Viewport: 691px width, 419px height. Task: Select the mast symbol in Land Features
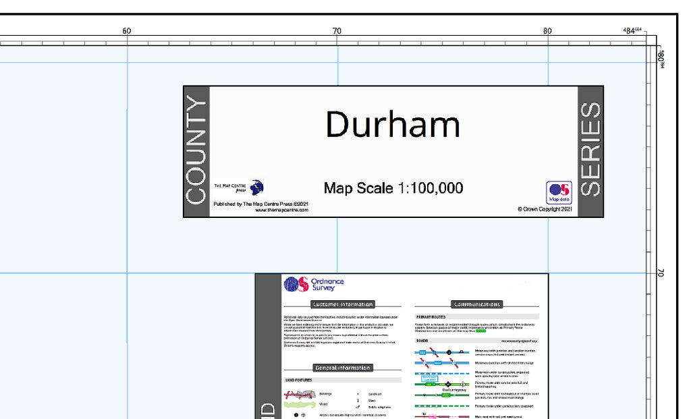tap(357, 399)
